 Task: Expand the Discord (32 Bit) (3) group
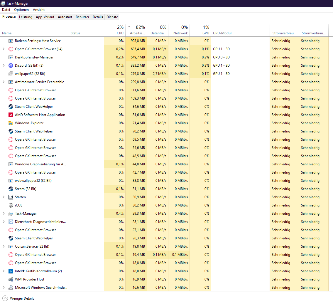[x=4, y=65]
